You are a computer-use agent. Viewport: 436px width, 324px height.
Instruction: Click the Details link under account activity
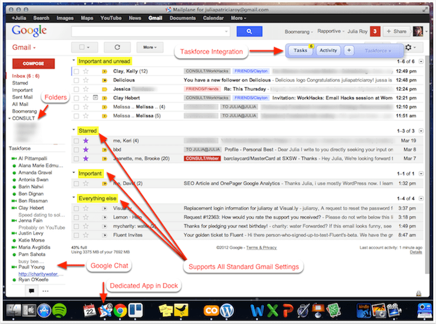[416, 252]
